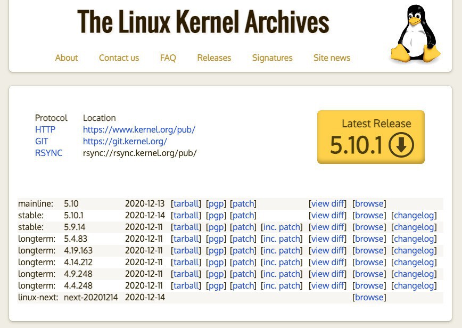Click version number 4.19.163
462x328 pixels.
(x=78, y=251)
